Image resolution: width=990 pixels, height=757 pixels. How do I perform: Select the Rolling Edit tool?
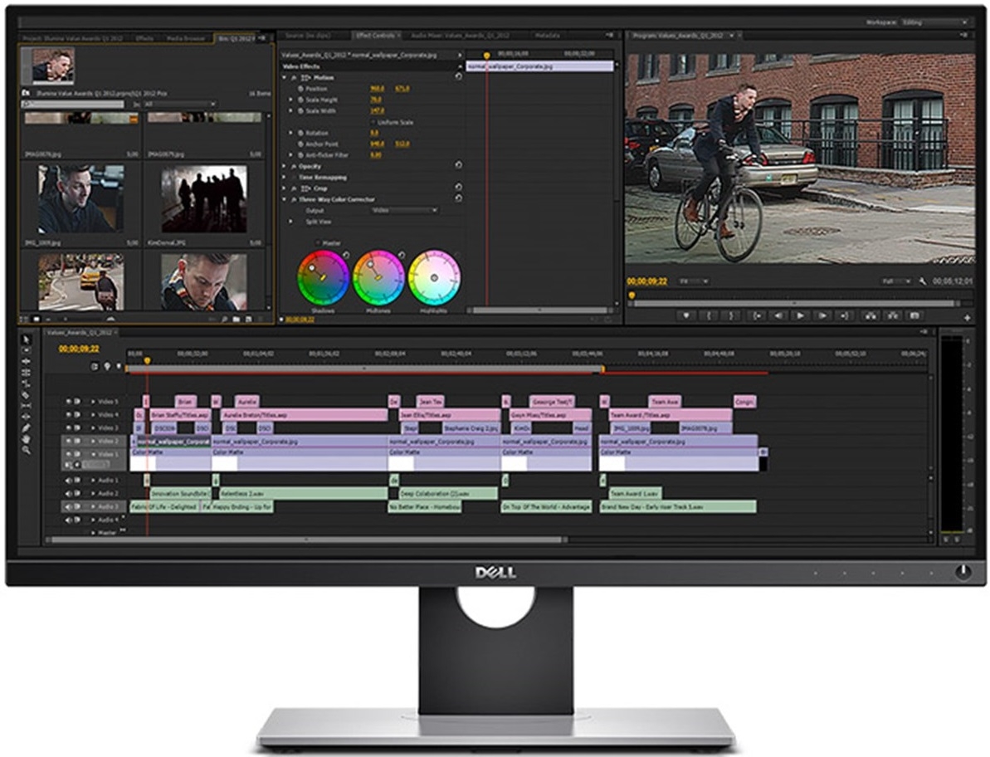pyautogui.click(x=26, y=373)
